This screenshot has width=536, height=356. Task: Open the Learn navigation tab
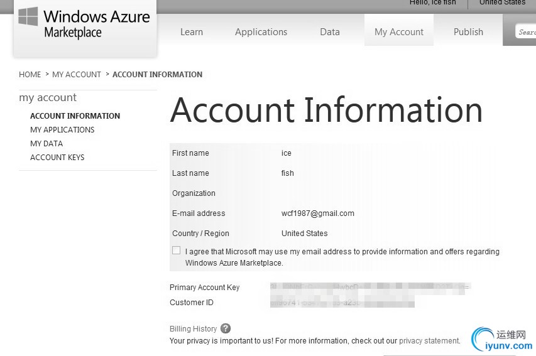pyautogui.click(x=192, y=32)
